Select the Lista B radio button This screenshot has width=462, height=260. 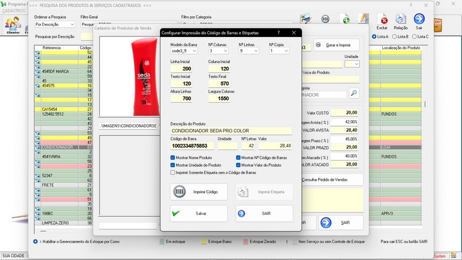[396, 36]
